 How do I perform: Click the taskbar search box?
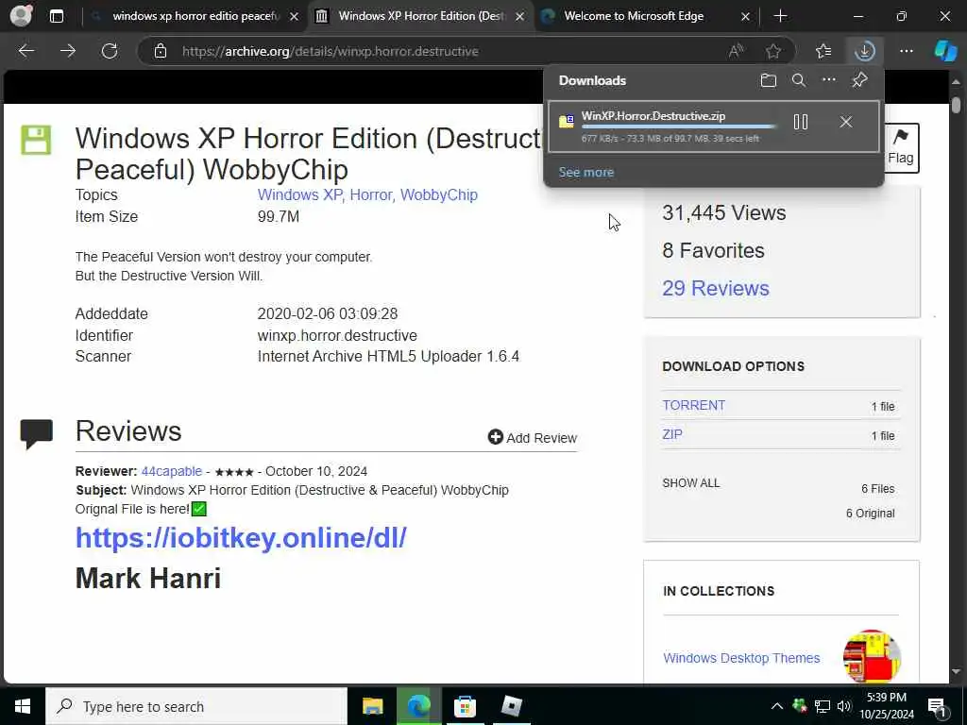(196, 706)
